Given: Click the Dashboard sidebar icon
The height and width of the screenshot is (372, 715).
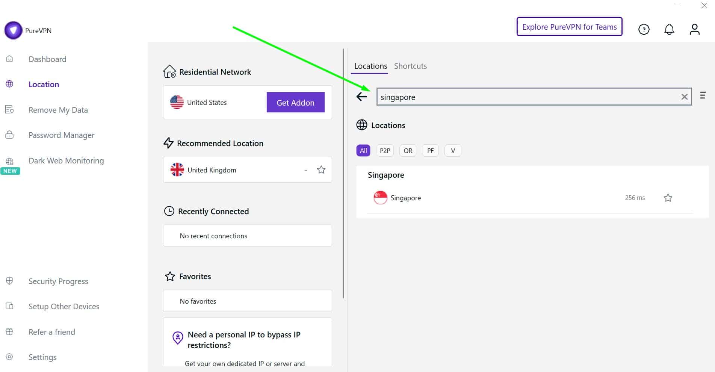Looking at the screenshot, I should coord(9,59).
